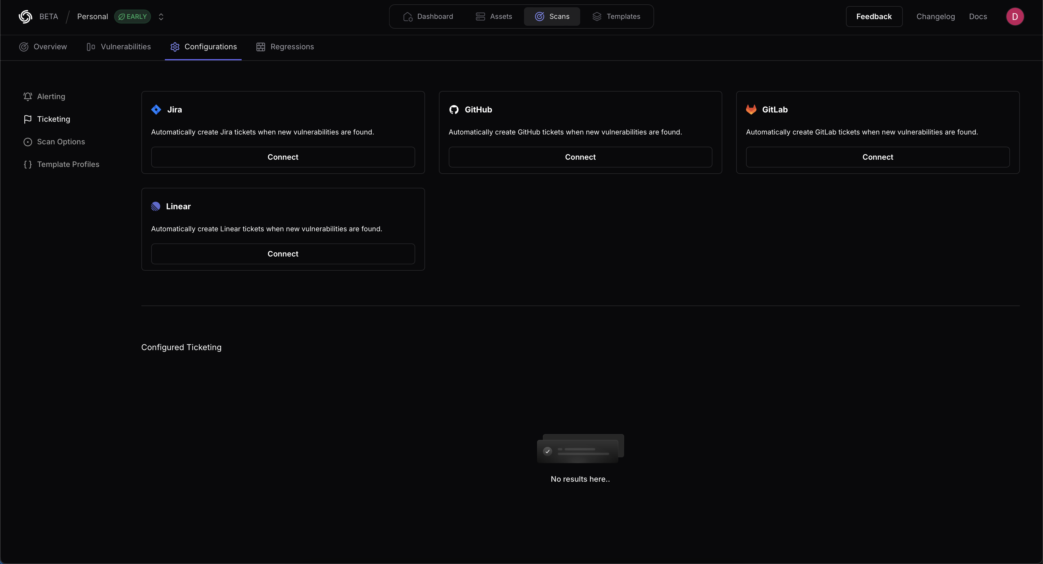Click the GitHub octocat icon
1043x564 pixels.
pos(454,109)
